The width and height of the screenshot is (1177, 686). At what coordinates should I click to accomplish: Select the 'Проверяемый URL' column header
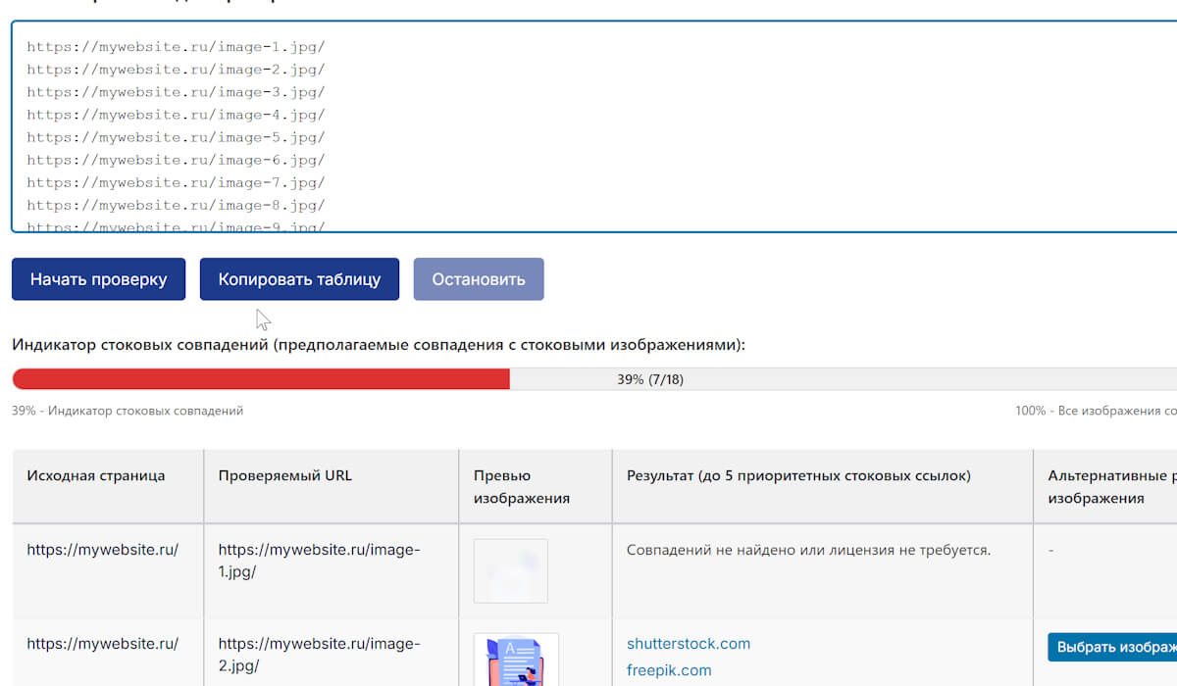284,476
